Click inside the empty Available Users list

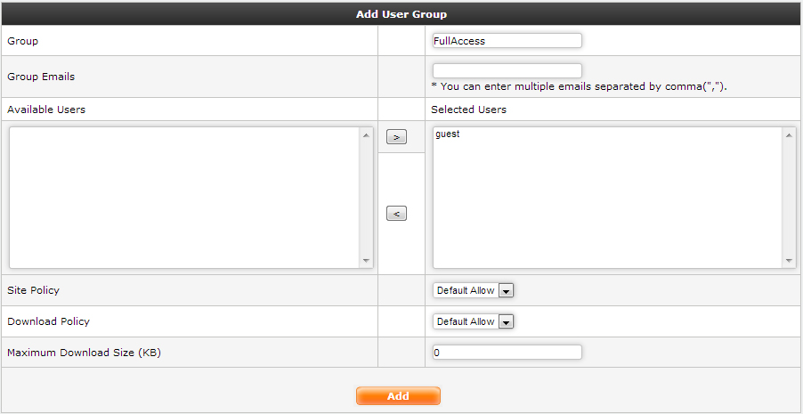pos(183,197)
